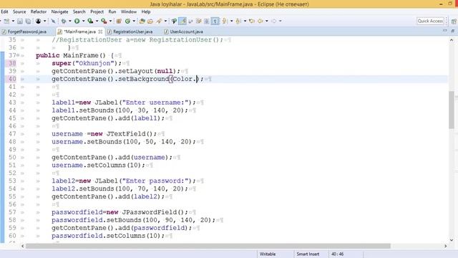Click the New Java Class icon

127,21
